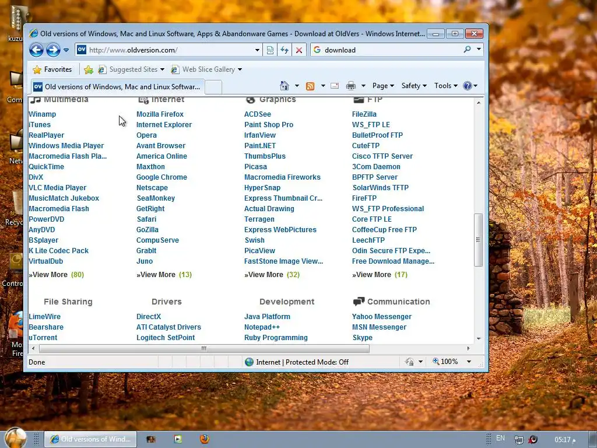Click the horizontal scrollbar thumb
The width and height of the screenshot is (597, 448).
[204, 348]
